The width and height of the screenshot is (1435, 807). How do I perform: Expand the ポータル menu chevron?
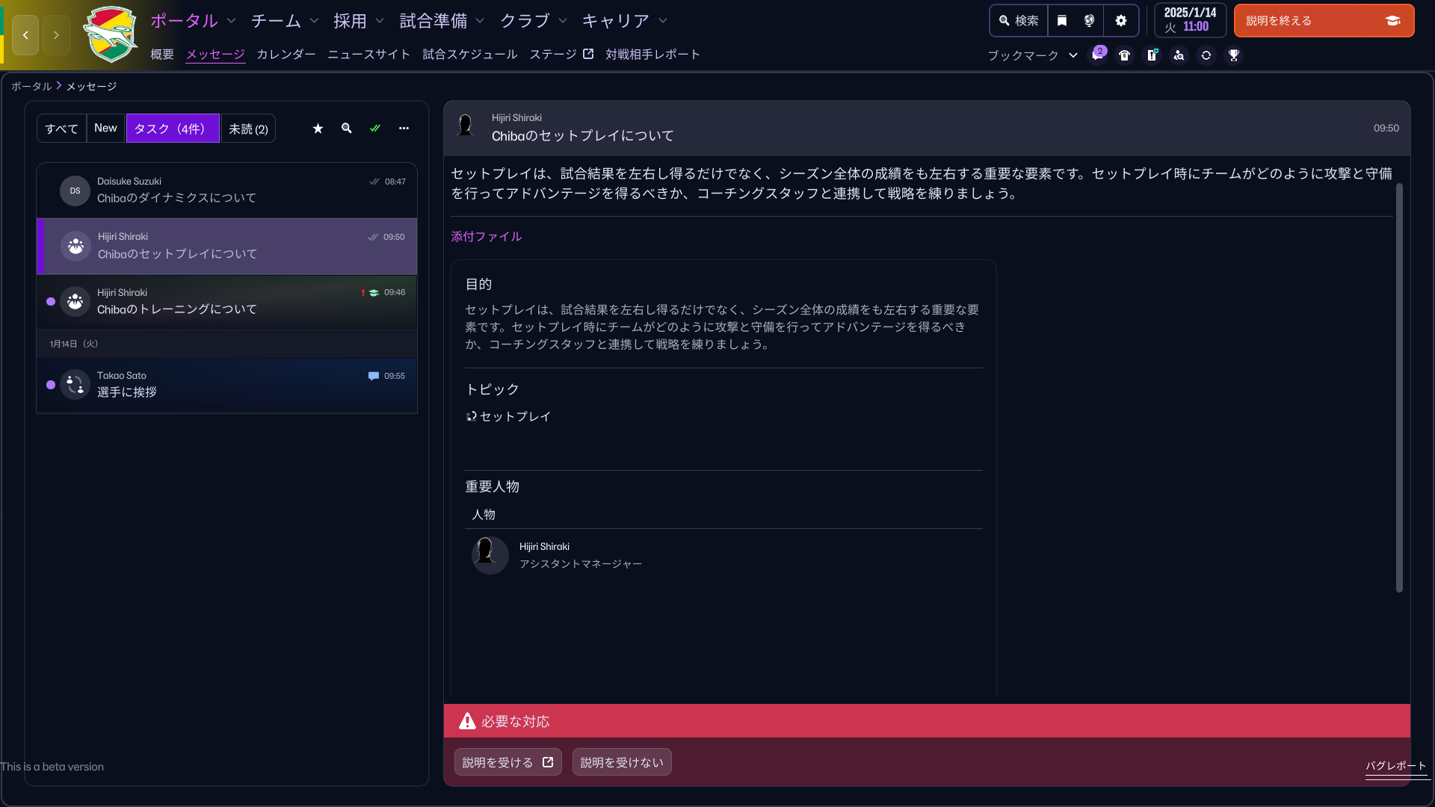(x=232, y=21)
